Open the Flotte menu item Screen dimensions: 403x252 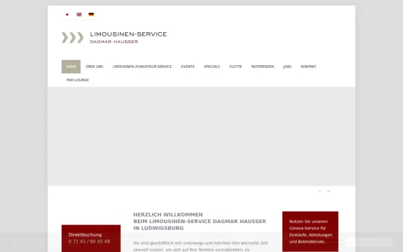[x=236, y=67]
